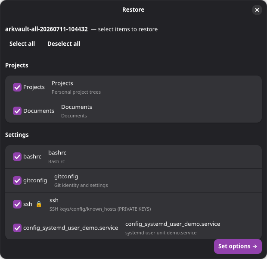Click Select all button
267x259 pixels.
(x=22, y=44)
